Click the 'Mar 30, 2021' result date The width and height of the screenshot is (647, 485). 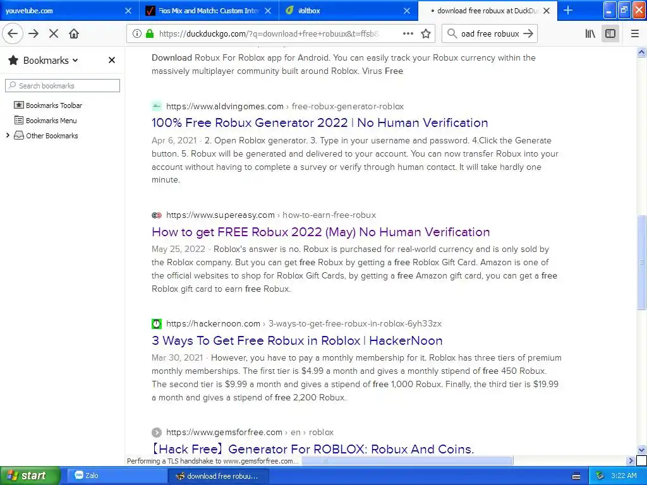pyautogui.click(x=177, y=357)
